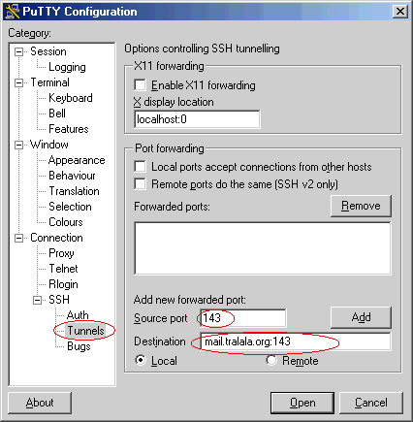
Task: Open the Tunnels category
Action: [85, 331]
